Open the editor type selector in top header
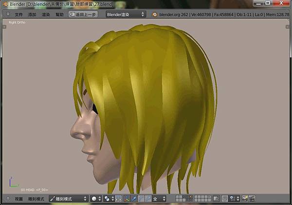The image size is (292, 205). 7,15
